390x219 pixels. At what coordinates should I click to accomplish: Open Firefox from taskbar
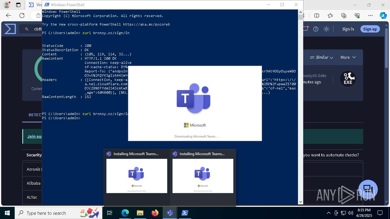pyautogui.click(x=155, y=213)
